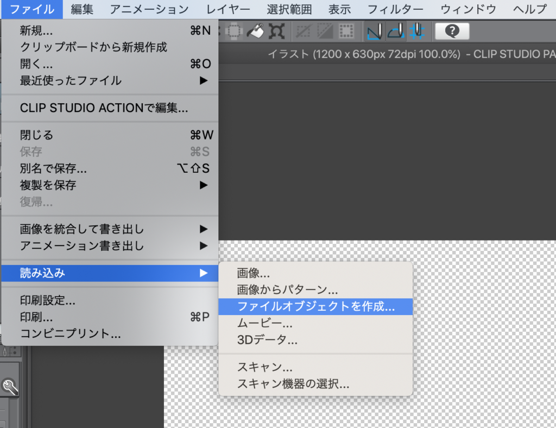Open CLIP STUDIO support with the question mark button
556x428 pixels.
click(x=452, y=31)
